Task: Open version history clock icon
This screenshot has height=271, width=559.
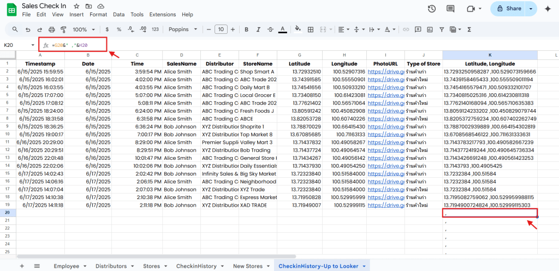Action: pos(432,9)
